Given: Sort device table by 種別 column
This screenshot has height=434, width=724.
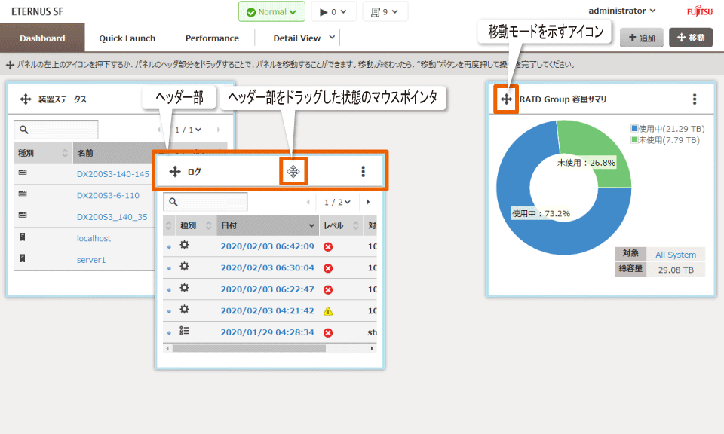Looking at the screenshot, I should click(x=42, y=153).
